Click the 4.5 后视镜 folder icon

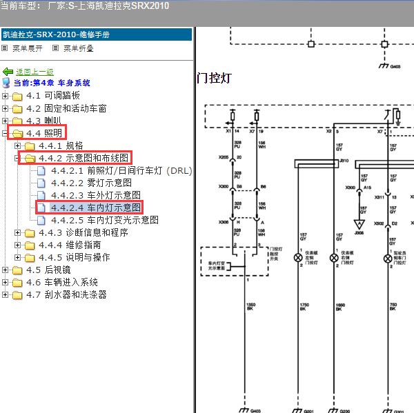[x=17, y=270]
